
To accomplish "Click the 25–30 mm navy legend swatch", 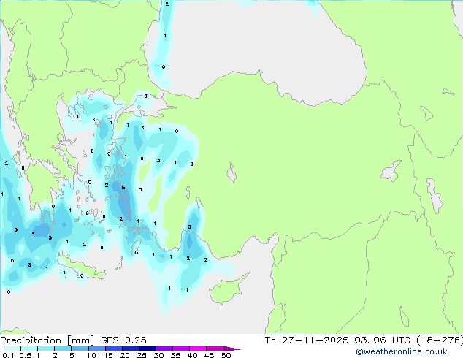I will (147, 349).
